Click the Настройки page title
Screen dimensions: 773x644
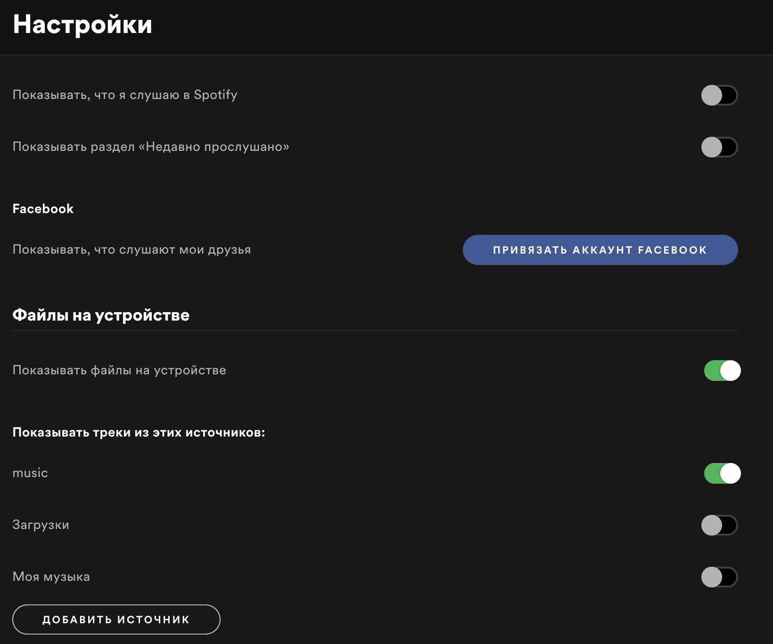pos(82,25)
